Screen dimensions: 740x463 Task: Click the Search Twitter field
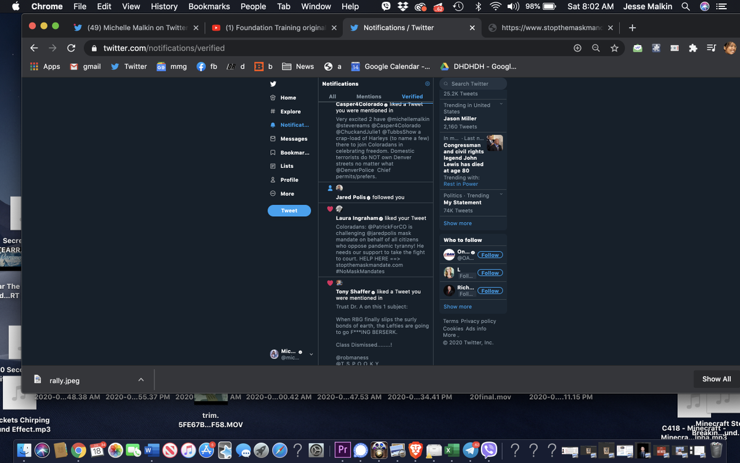point(473,83)
